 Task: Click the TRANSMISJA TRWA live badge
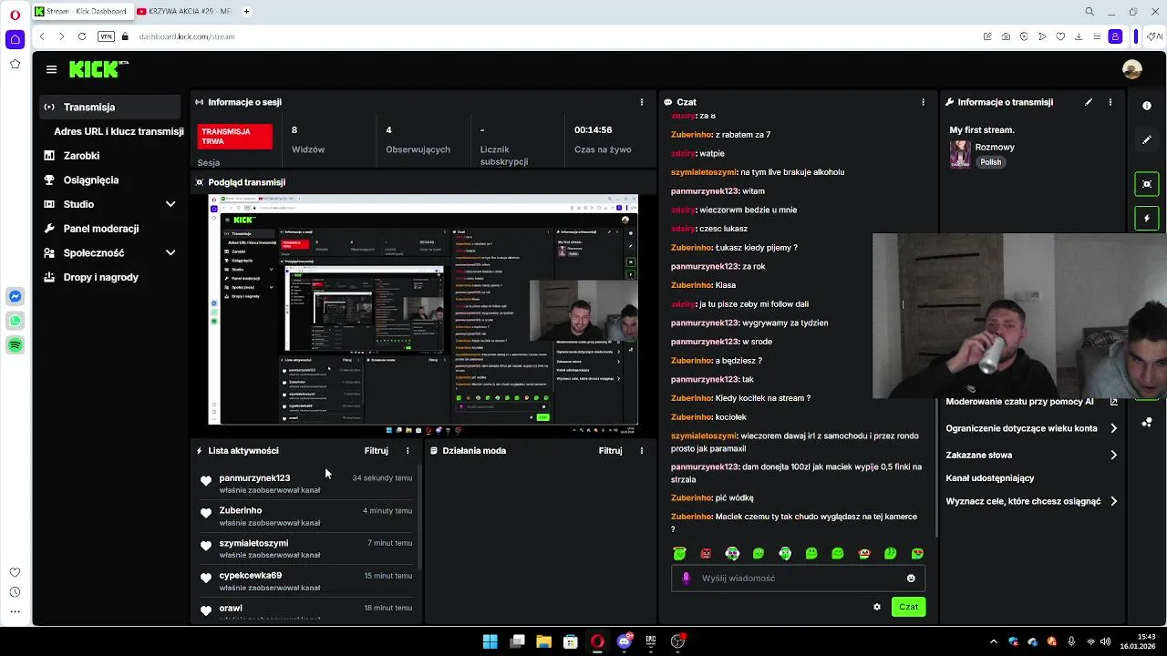coord(235,137)
